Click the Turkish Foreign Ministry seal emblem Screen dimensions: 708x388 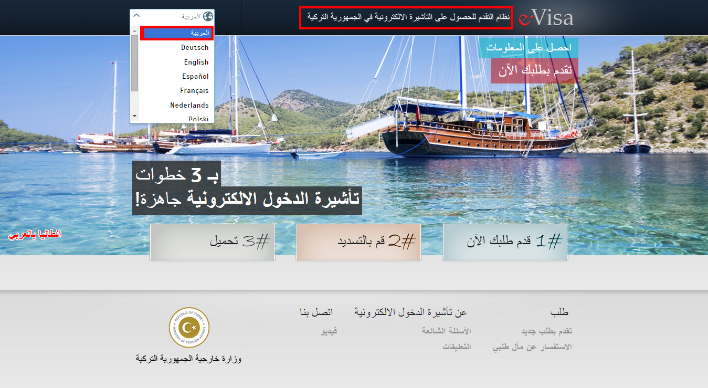(189, 328)
